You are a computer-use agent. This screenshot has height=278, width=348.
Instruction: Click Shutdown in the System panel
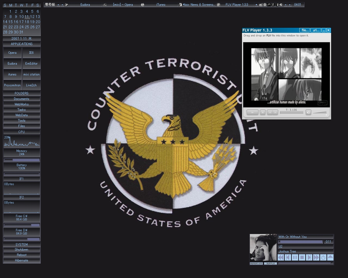[x=21, y=249]
